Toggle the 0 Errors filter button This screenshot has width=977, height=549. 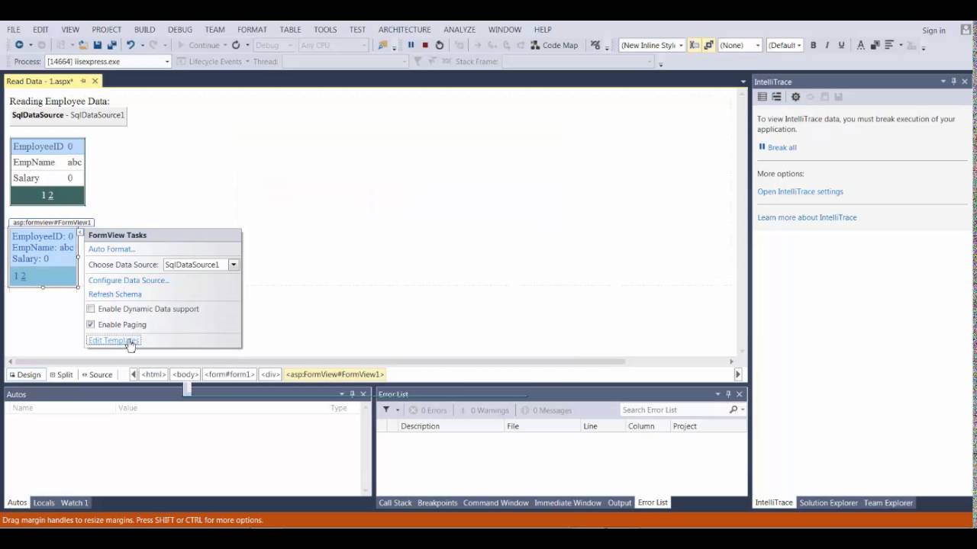[x=427, y=410]
